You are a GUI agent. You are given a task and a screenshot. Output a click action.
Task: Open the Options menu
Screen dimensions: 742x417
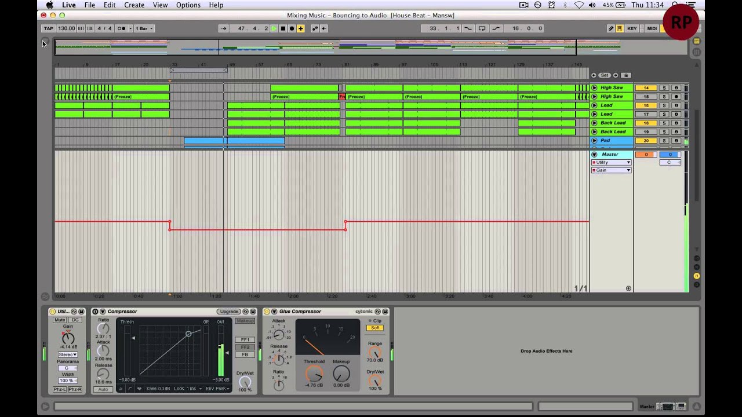click(x=188, y=5)
